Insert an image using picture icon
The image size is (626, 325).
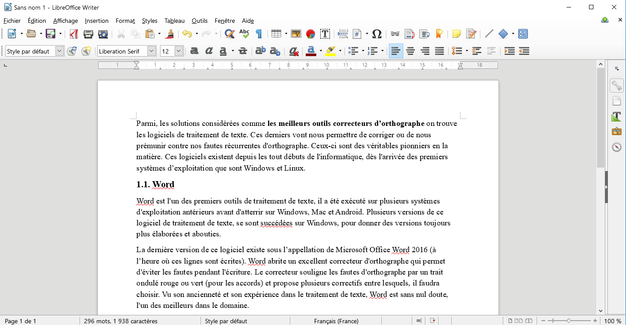click(x=296, y=34)
